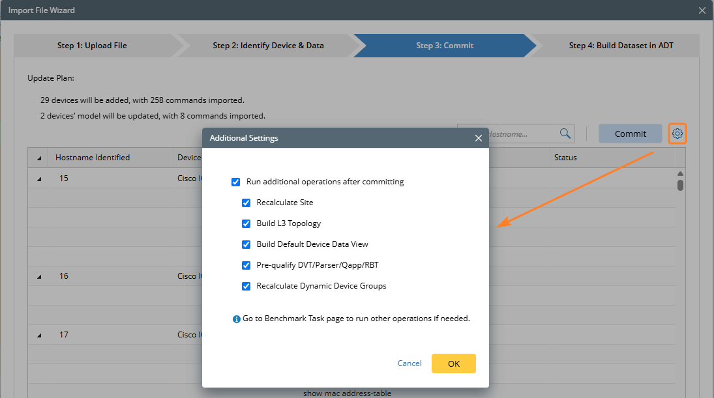Viewport: 714px width, 398px height.
Task: Toggle Recalculate Dynamic Device Groups checkbox
Action: coord(246,286)
